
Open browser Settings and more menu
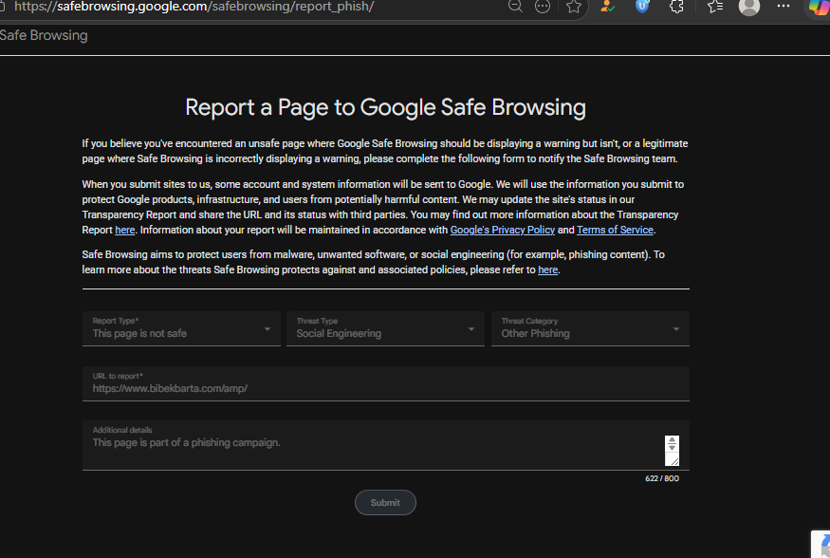784,6
